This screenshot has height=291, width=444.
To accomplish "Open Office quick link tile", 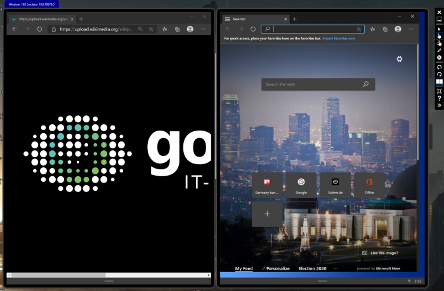I will pos(369,185).
